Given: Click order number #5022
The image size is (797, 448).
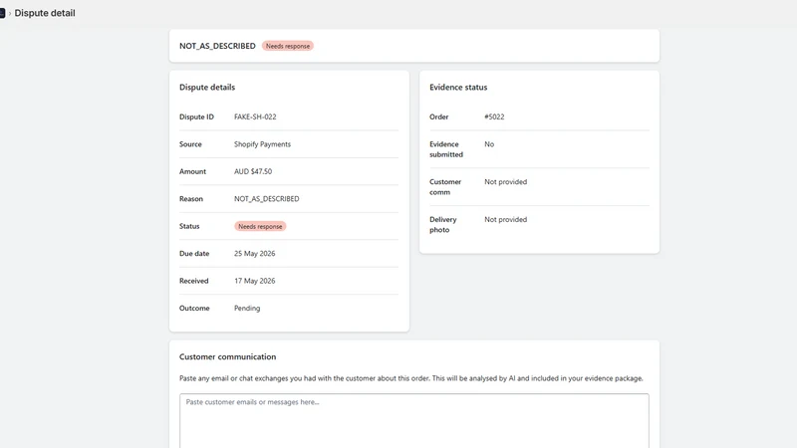Looking at the screenshot, I should [x=494, y=116].
